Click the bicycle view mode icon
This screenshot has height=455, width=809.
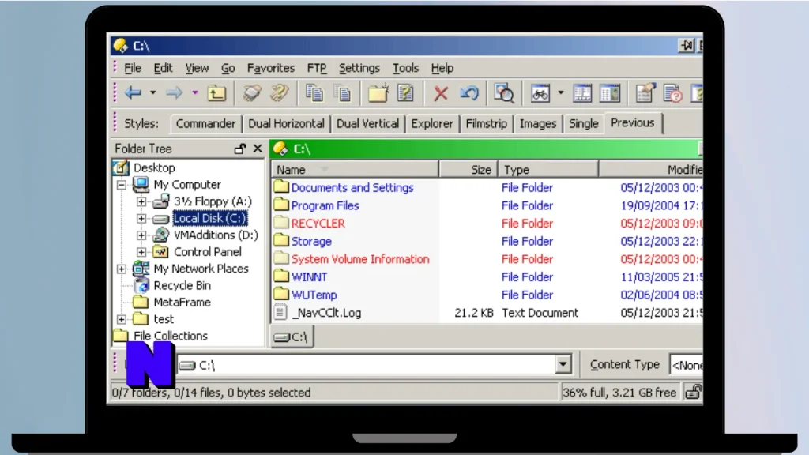point(540,93)
